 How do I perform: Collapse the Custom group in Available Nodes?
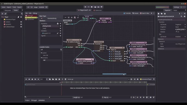41,53
